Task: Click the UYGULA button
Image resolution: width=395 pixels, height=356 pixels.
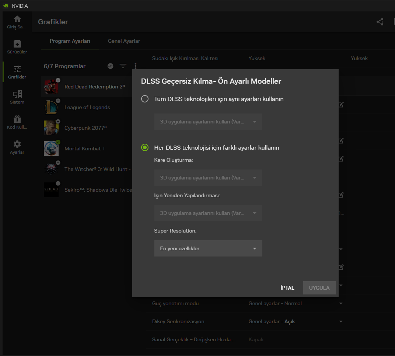Action: point(319,288)
